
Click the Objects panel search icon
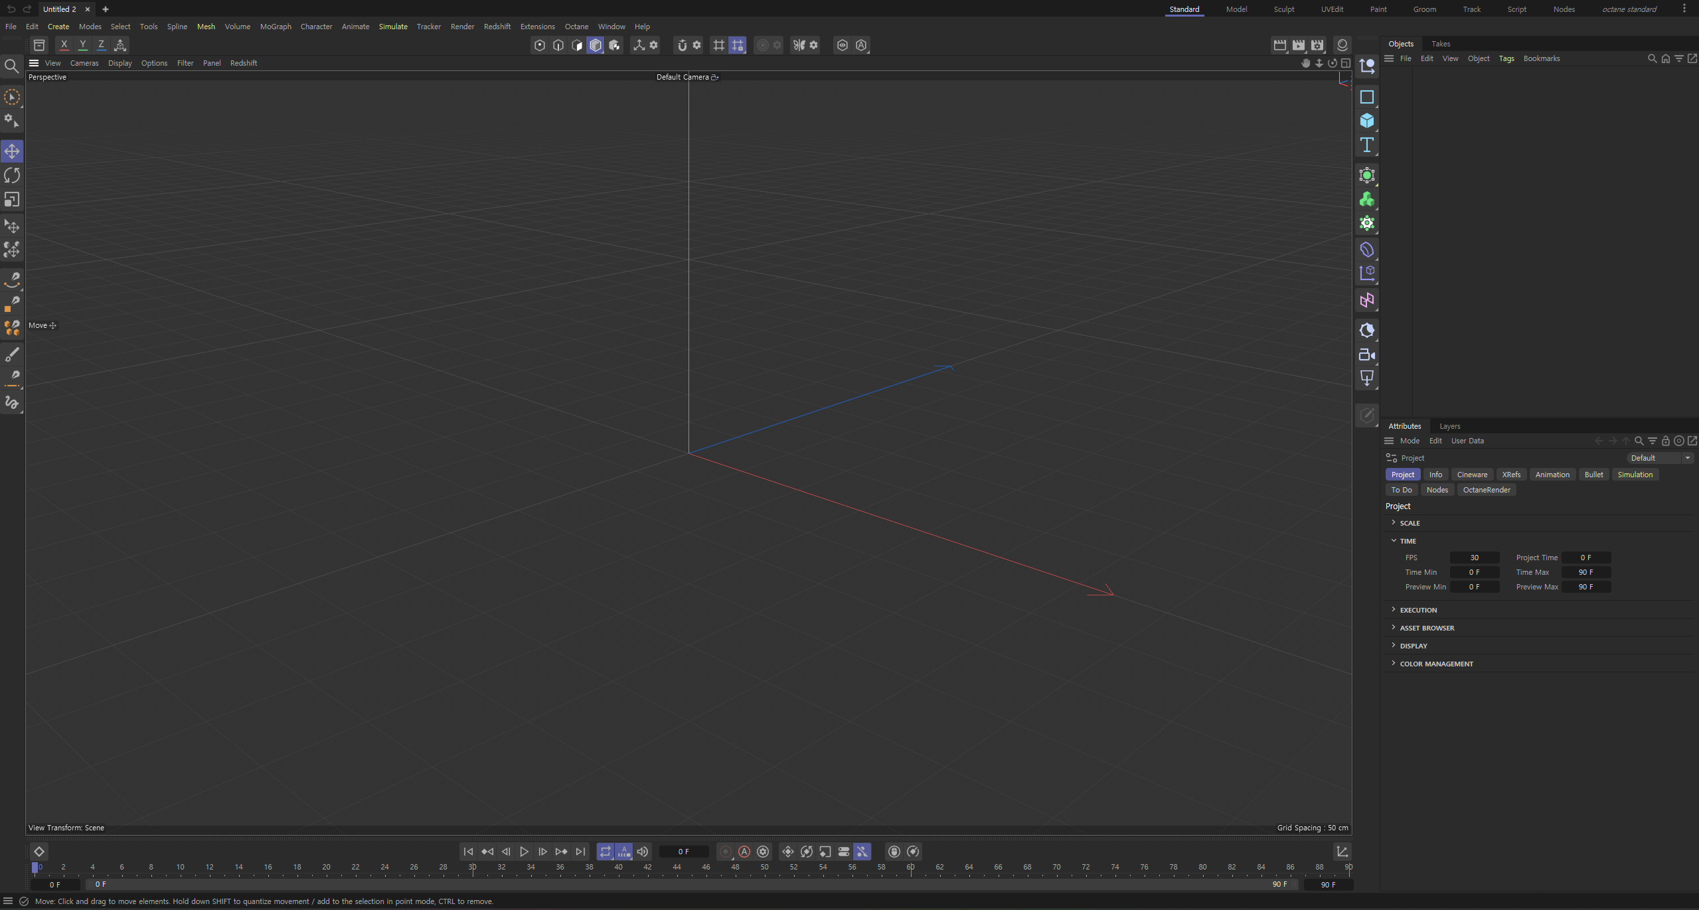pyautogui.click(x=1652, y=58)
